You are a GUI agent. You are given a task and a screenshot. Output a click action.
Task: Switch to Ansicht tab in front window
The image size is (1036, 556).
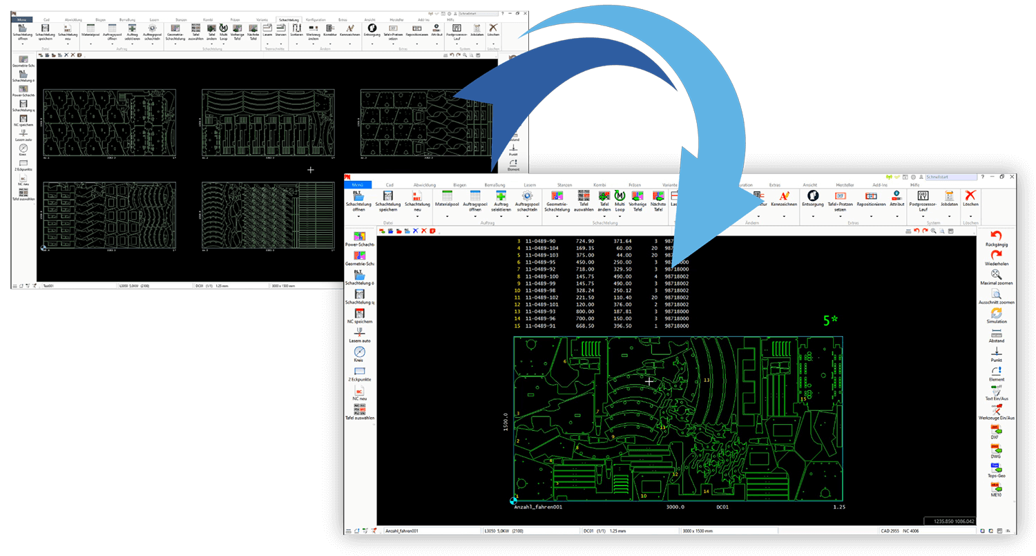pyautogui.click(x=809, y=185)
